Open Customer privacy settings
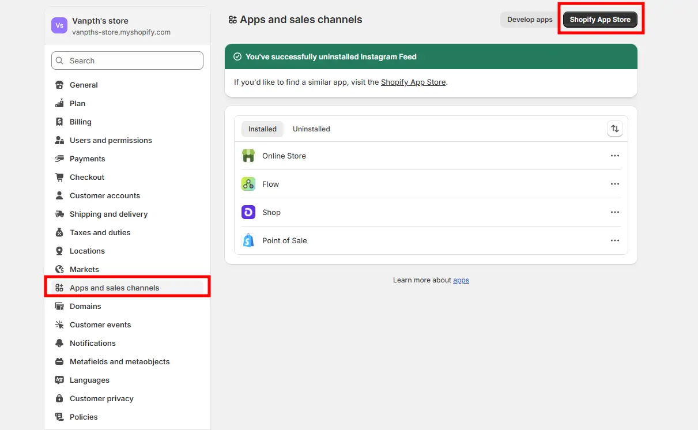 127,398
